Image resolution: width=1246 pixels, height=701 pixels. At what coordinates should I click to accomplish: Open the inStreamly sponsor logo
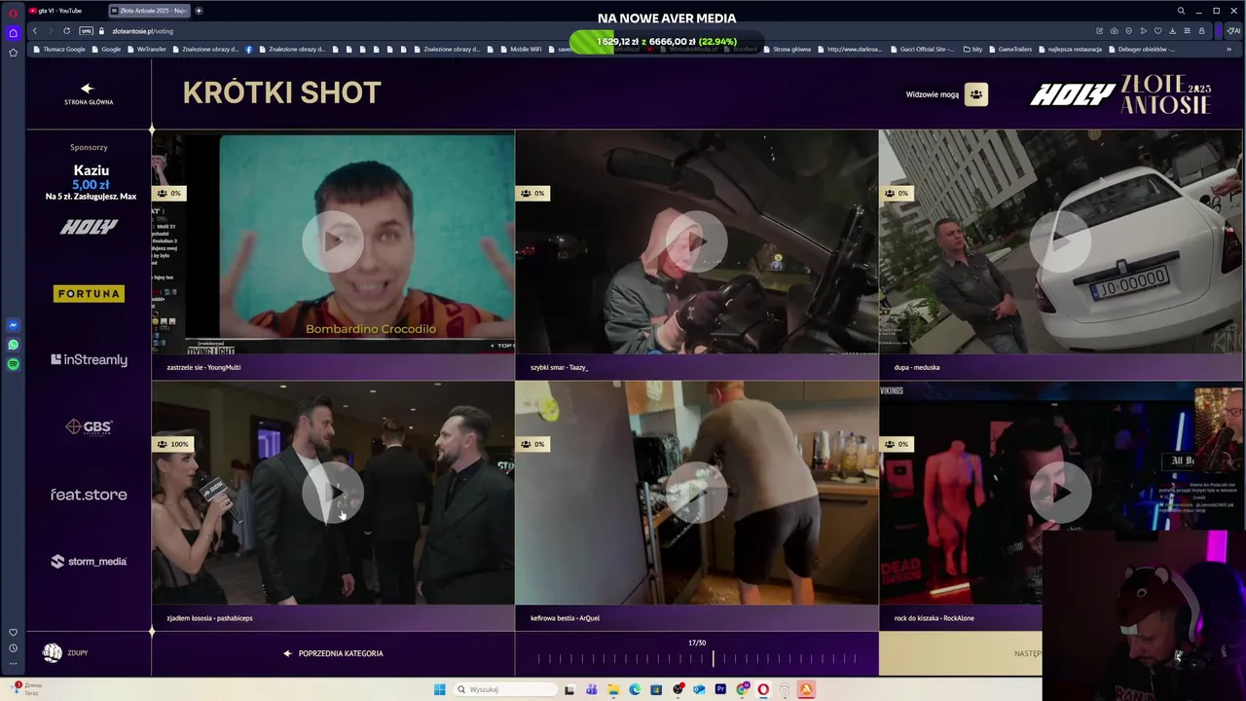[x=89, y=359]
